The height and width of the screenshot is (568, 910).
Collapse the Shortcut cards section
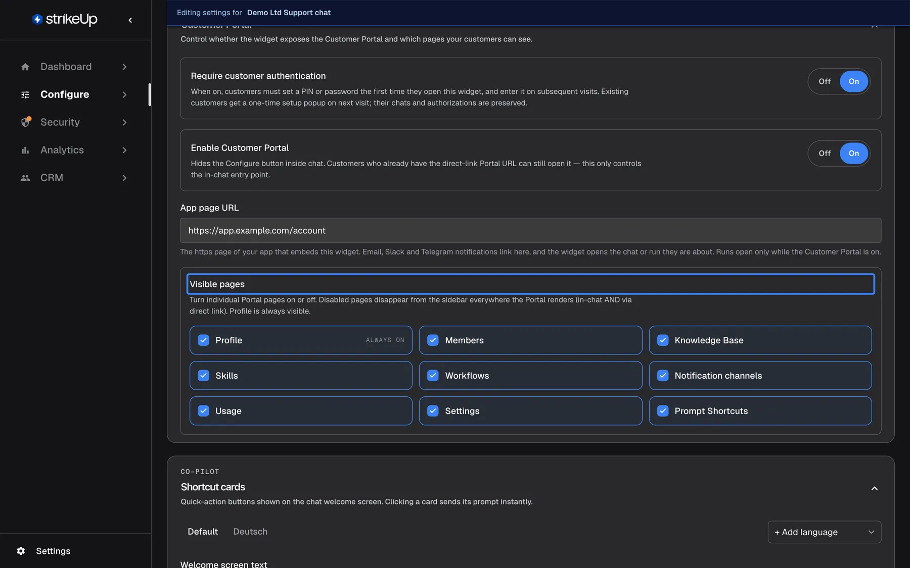tap(874, 488)
